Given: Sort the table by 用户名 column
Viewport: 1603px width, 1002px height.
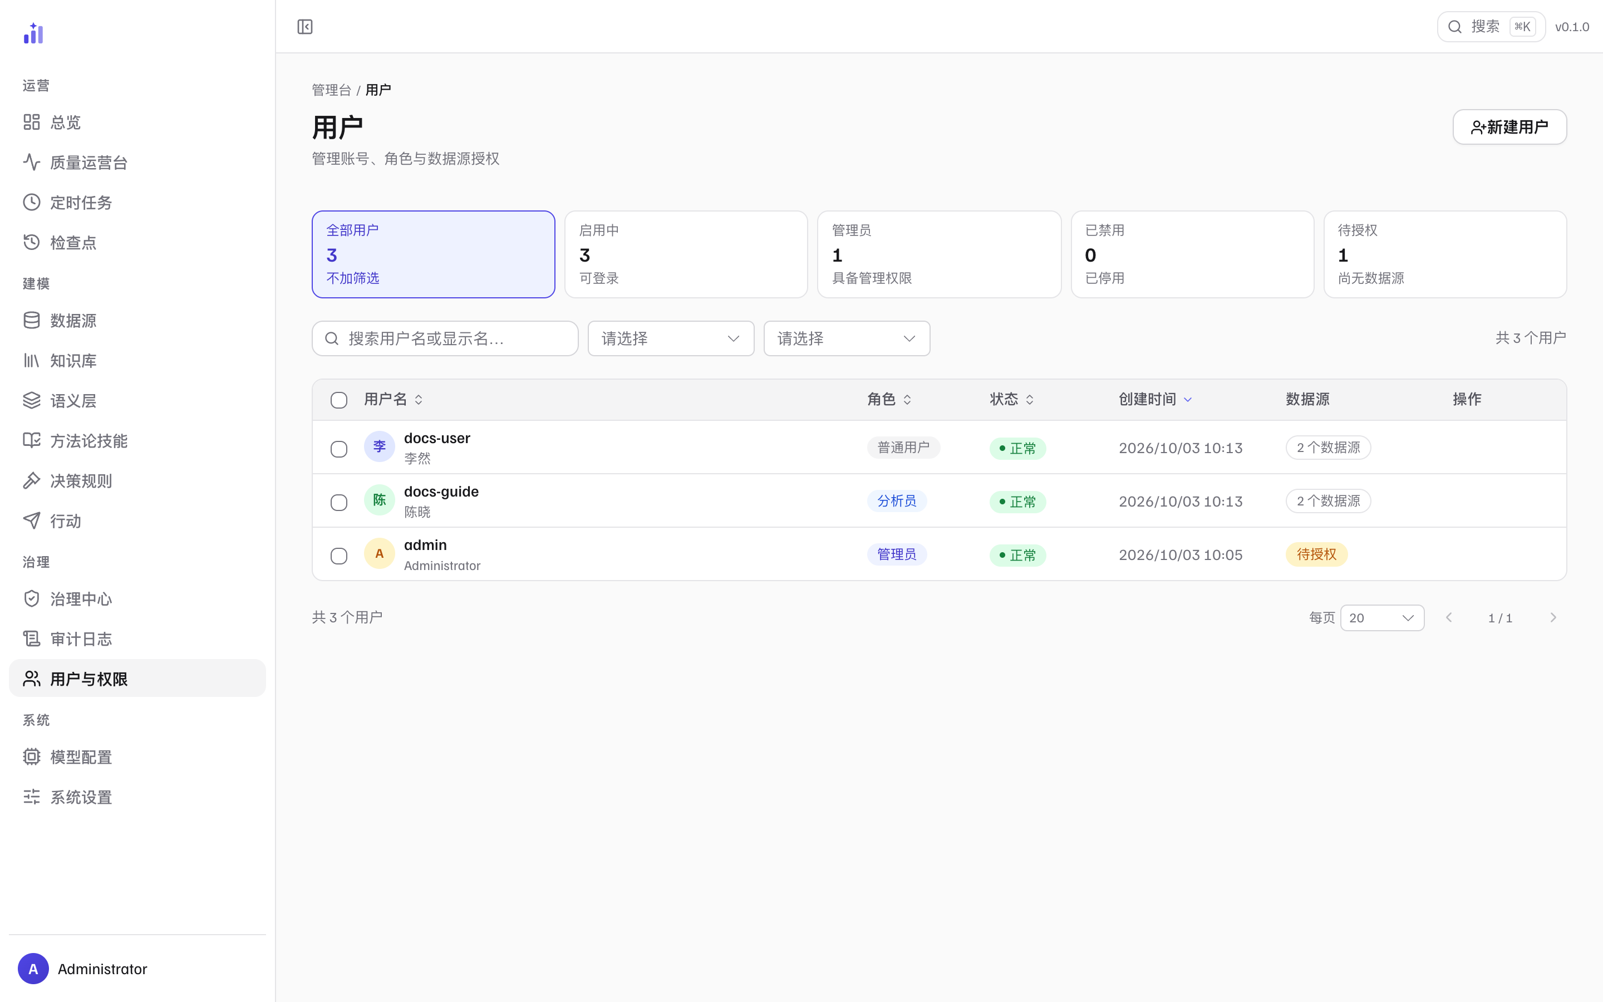Looking at the screenshot, I should tap(394, 400).
